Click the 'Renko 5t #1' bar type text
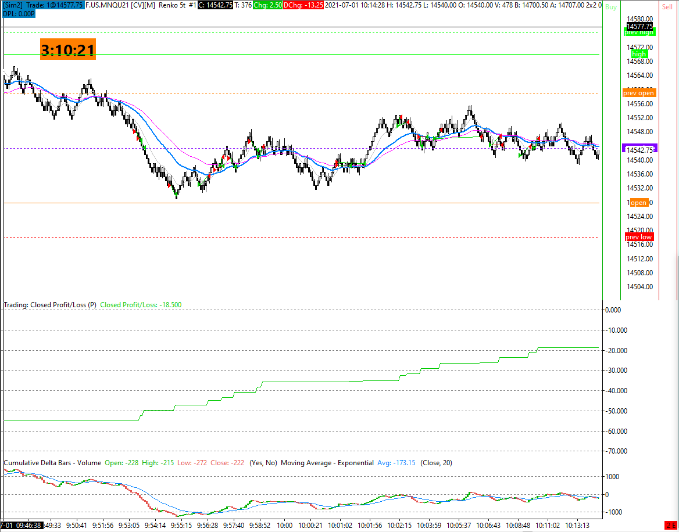 pos(177,5)
